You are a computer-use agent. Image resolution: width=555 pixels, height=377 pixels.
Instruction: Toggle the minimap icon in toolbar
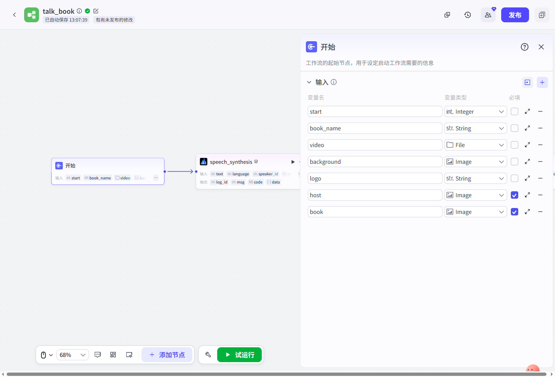coord(129,355)
